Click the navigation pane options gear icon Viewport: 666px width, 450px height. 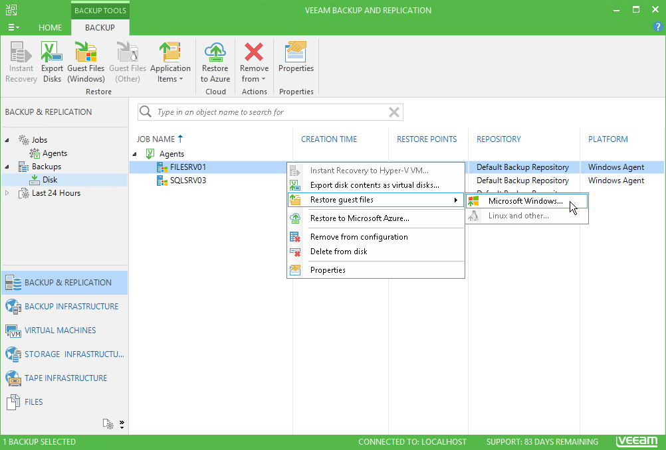point(108,423)
